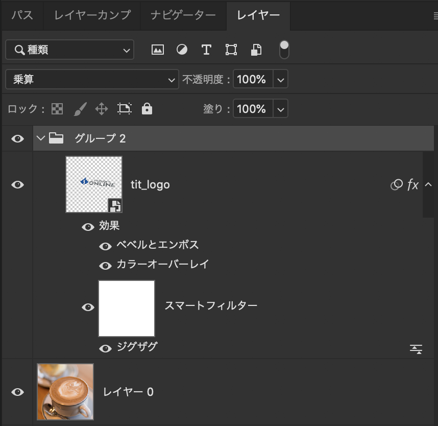Collapse the グループ 2 folder chevron

tap(41, 138)
